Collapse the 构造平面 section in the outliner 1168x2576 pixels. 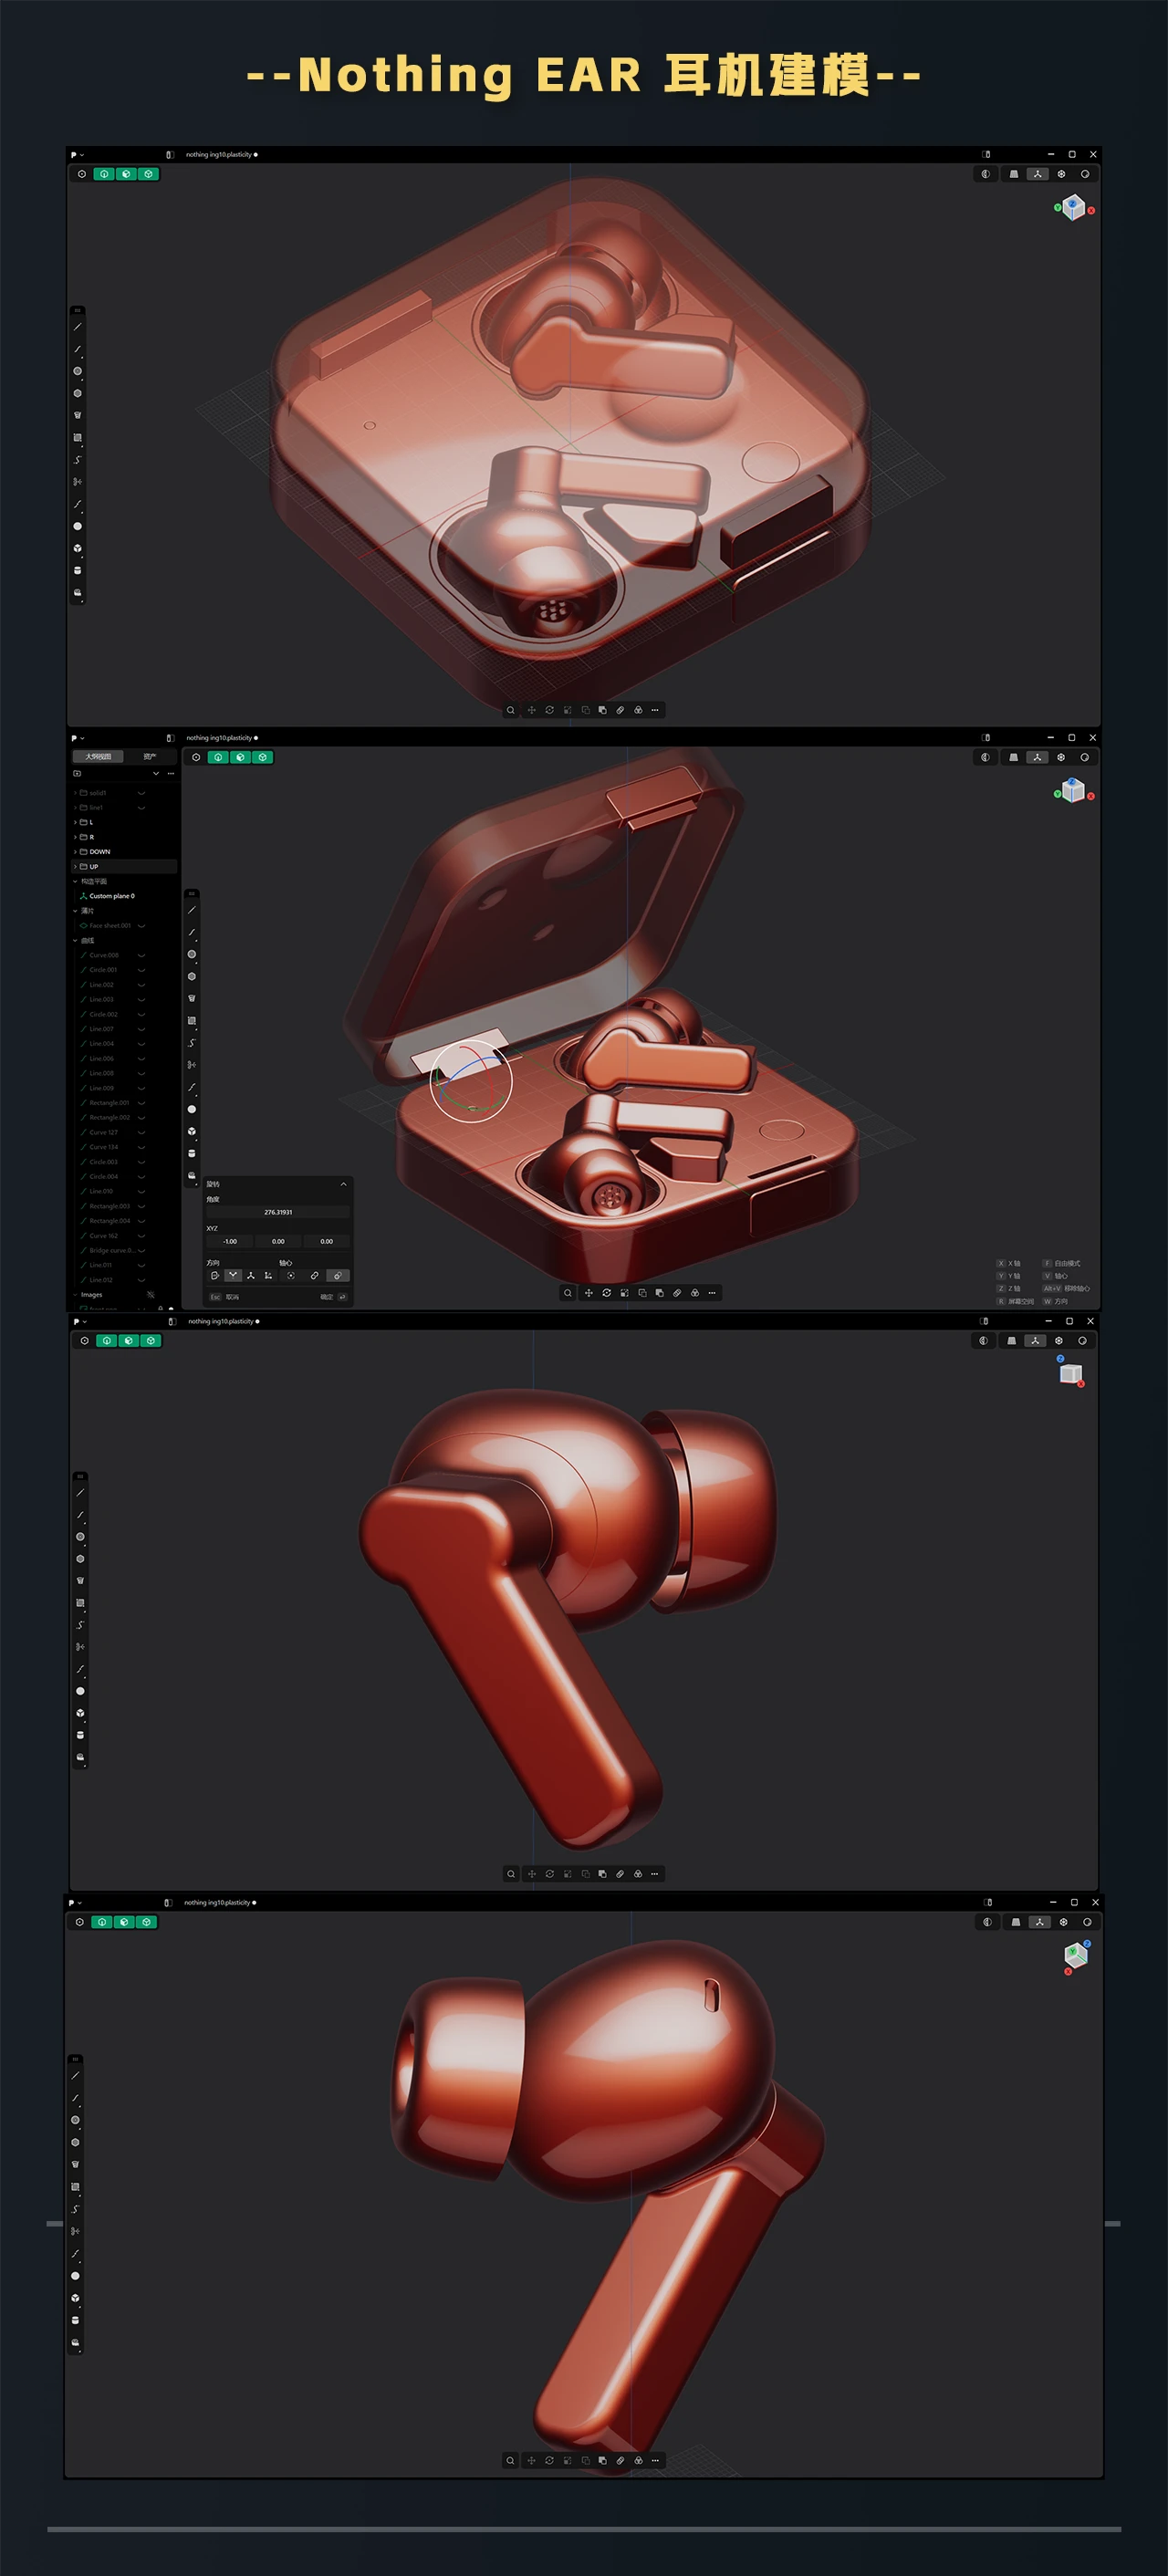tap(75, 881)
